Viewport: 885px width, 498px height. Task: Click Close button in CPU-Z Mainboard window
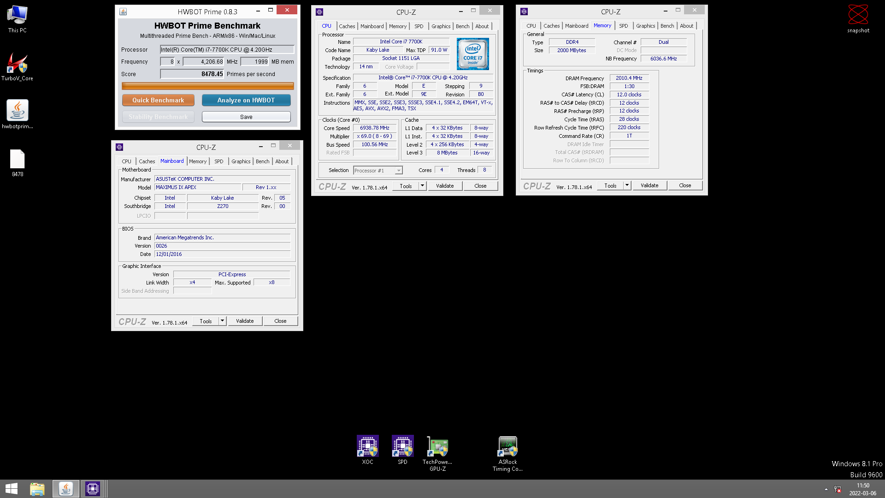[x=280, y=321]
